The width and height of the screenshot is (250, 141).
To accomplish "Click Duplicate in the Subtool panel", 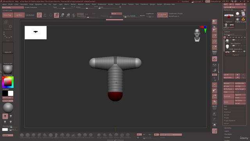I will 229,96.
